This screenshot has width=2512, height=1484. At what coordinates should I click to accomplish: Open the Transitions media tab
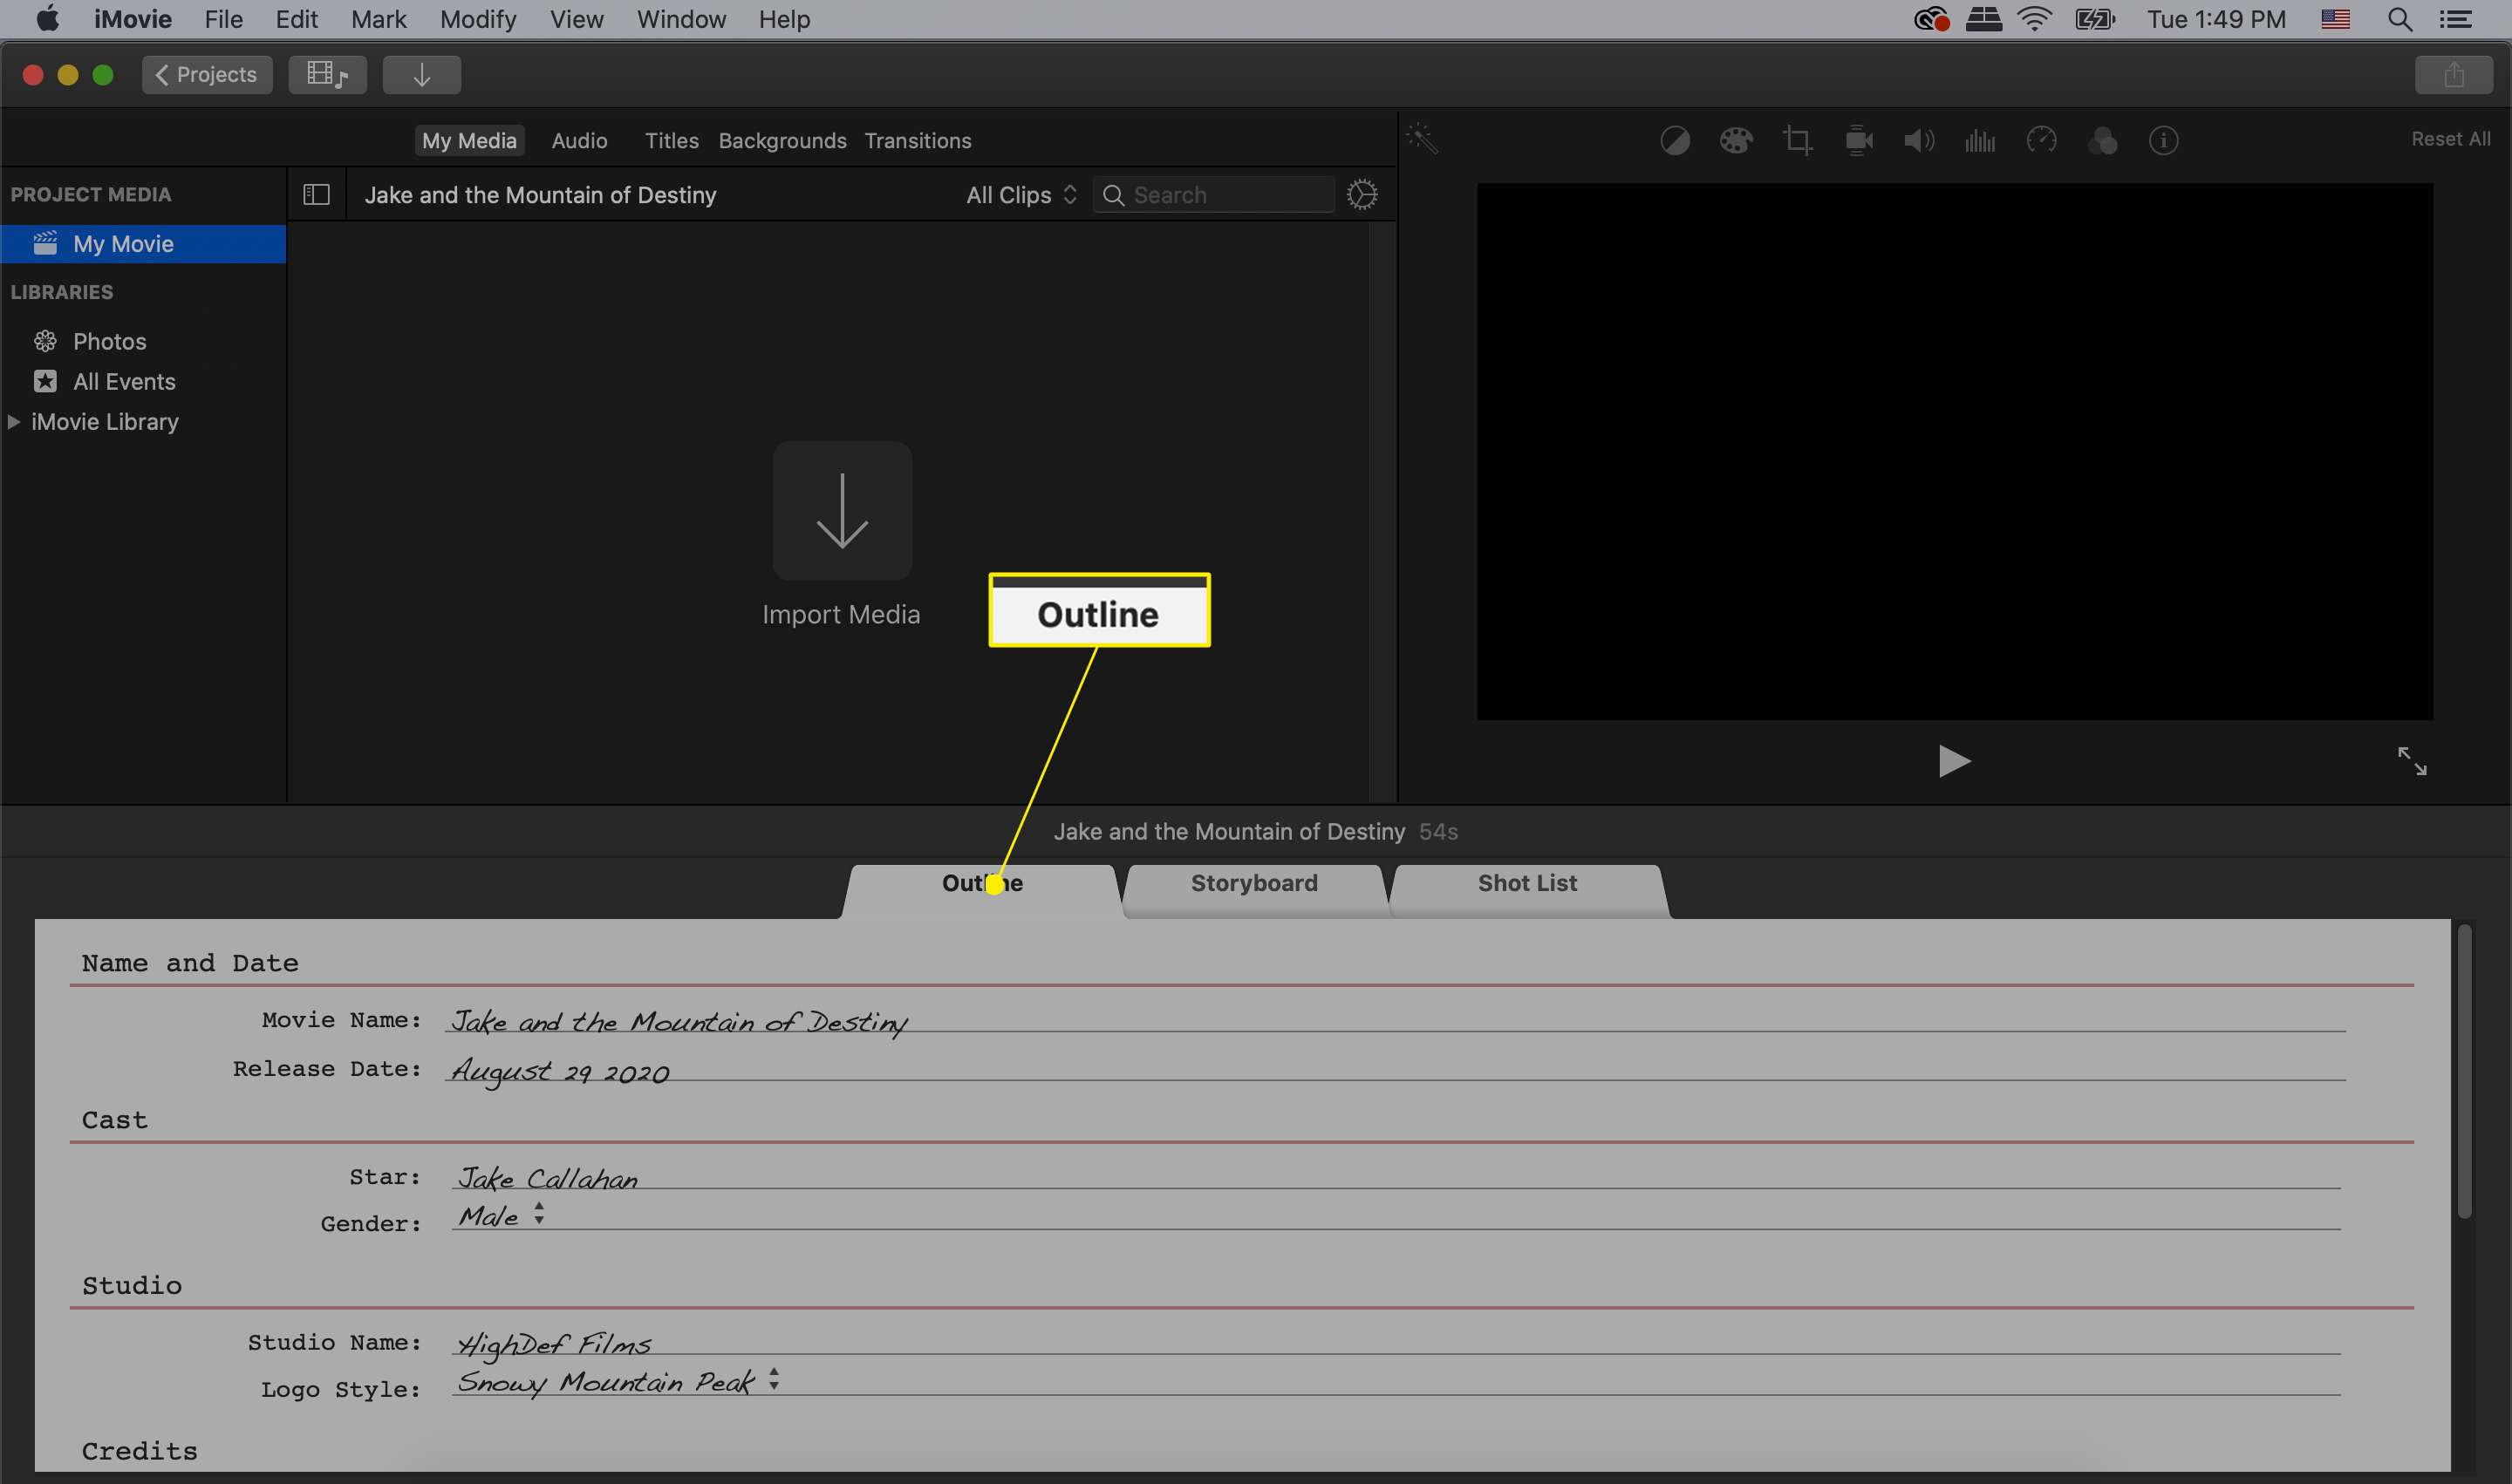click(917, 140)
